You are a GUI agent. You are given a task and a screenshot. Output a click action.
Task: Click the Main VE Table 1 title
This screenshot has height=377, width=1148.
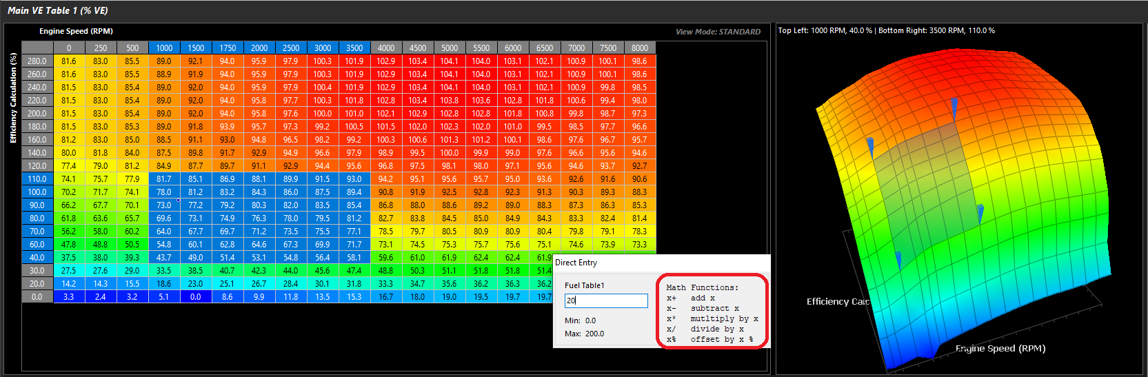point(58,10)
